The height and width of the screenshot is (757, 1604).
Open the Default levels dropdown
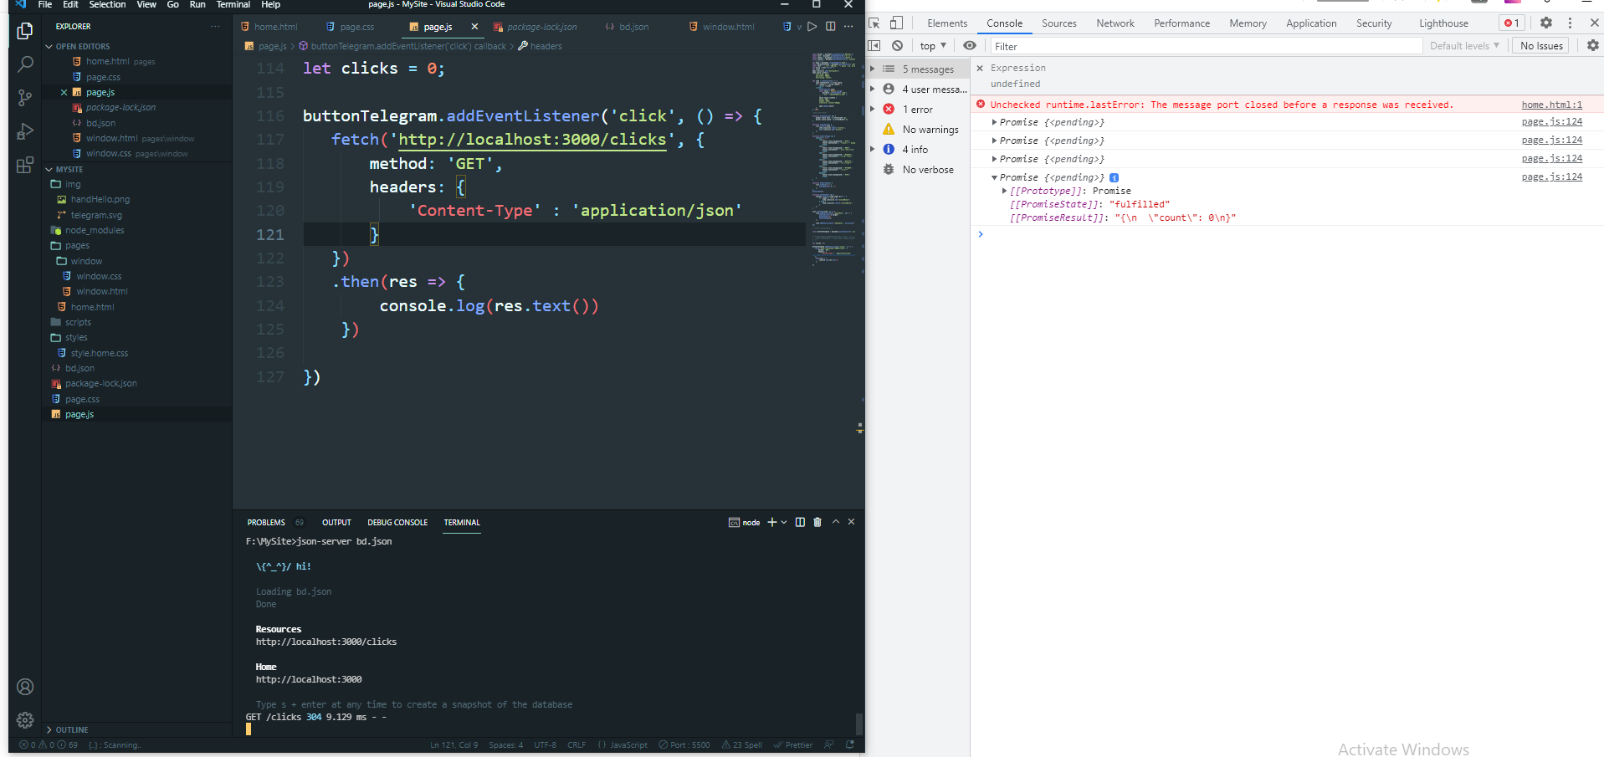coord(1463,46)
